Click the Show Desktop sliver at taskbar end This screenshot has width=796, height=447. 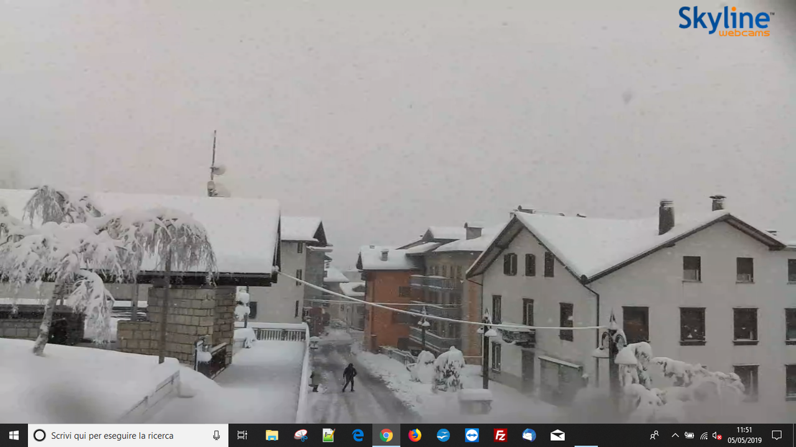pos(794,435)
